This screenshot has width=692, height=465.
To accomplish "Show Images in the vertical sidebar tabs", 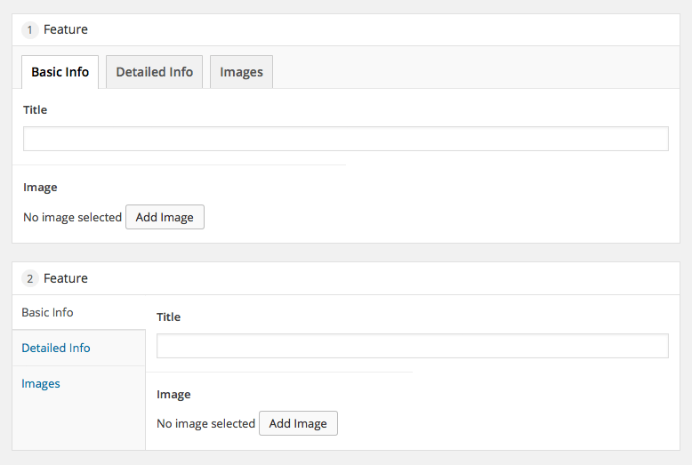I will (41, 383).
